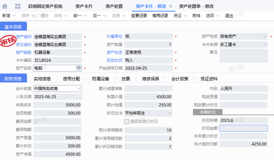Expand the 选项 dropdown arrow
The height and width of the screenshot is (160, 274).
pos(218,16)
